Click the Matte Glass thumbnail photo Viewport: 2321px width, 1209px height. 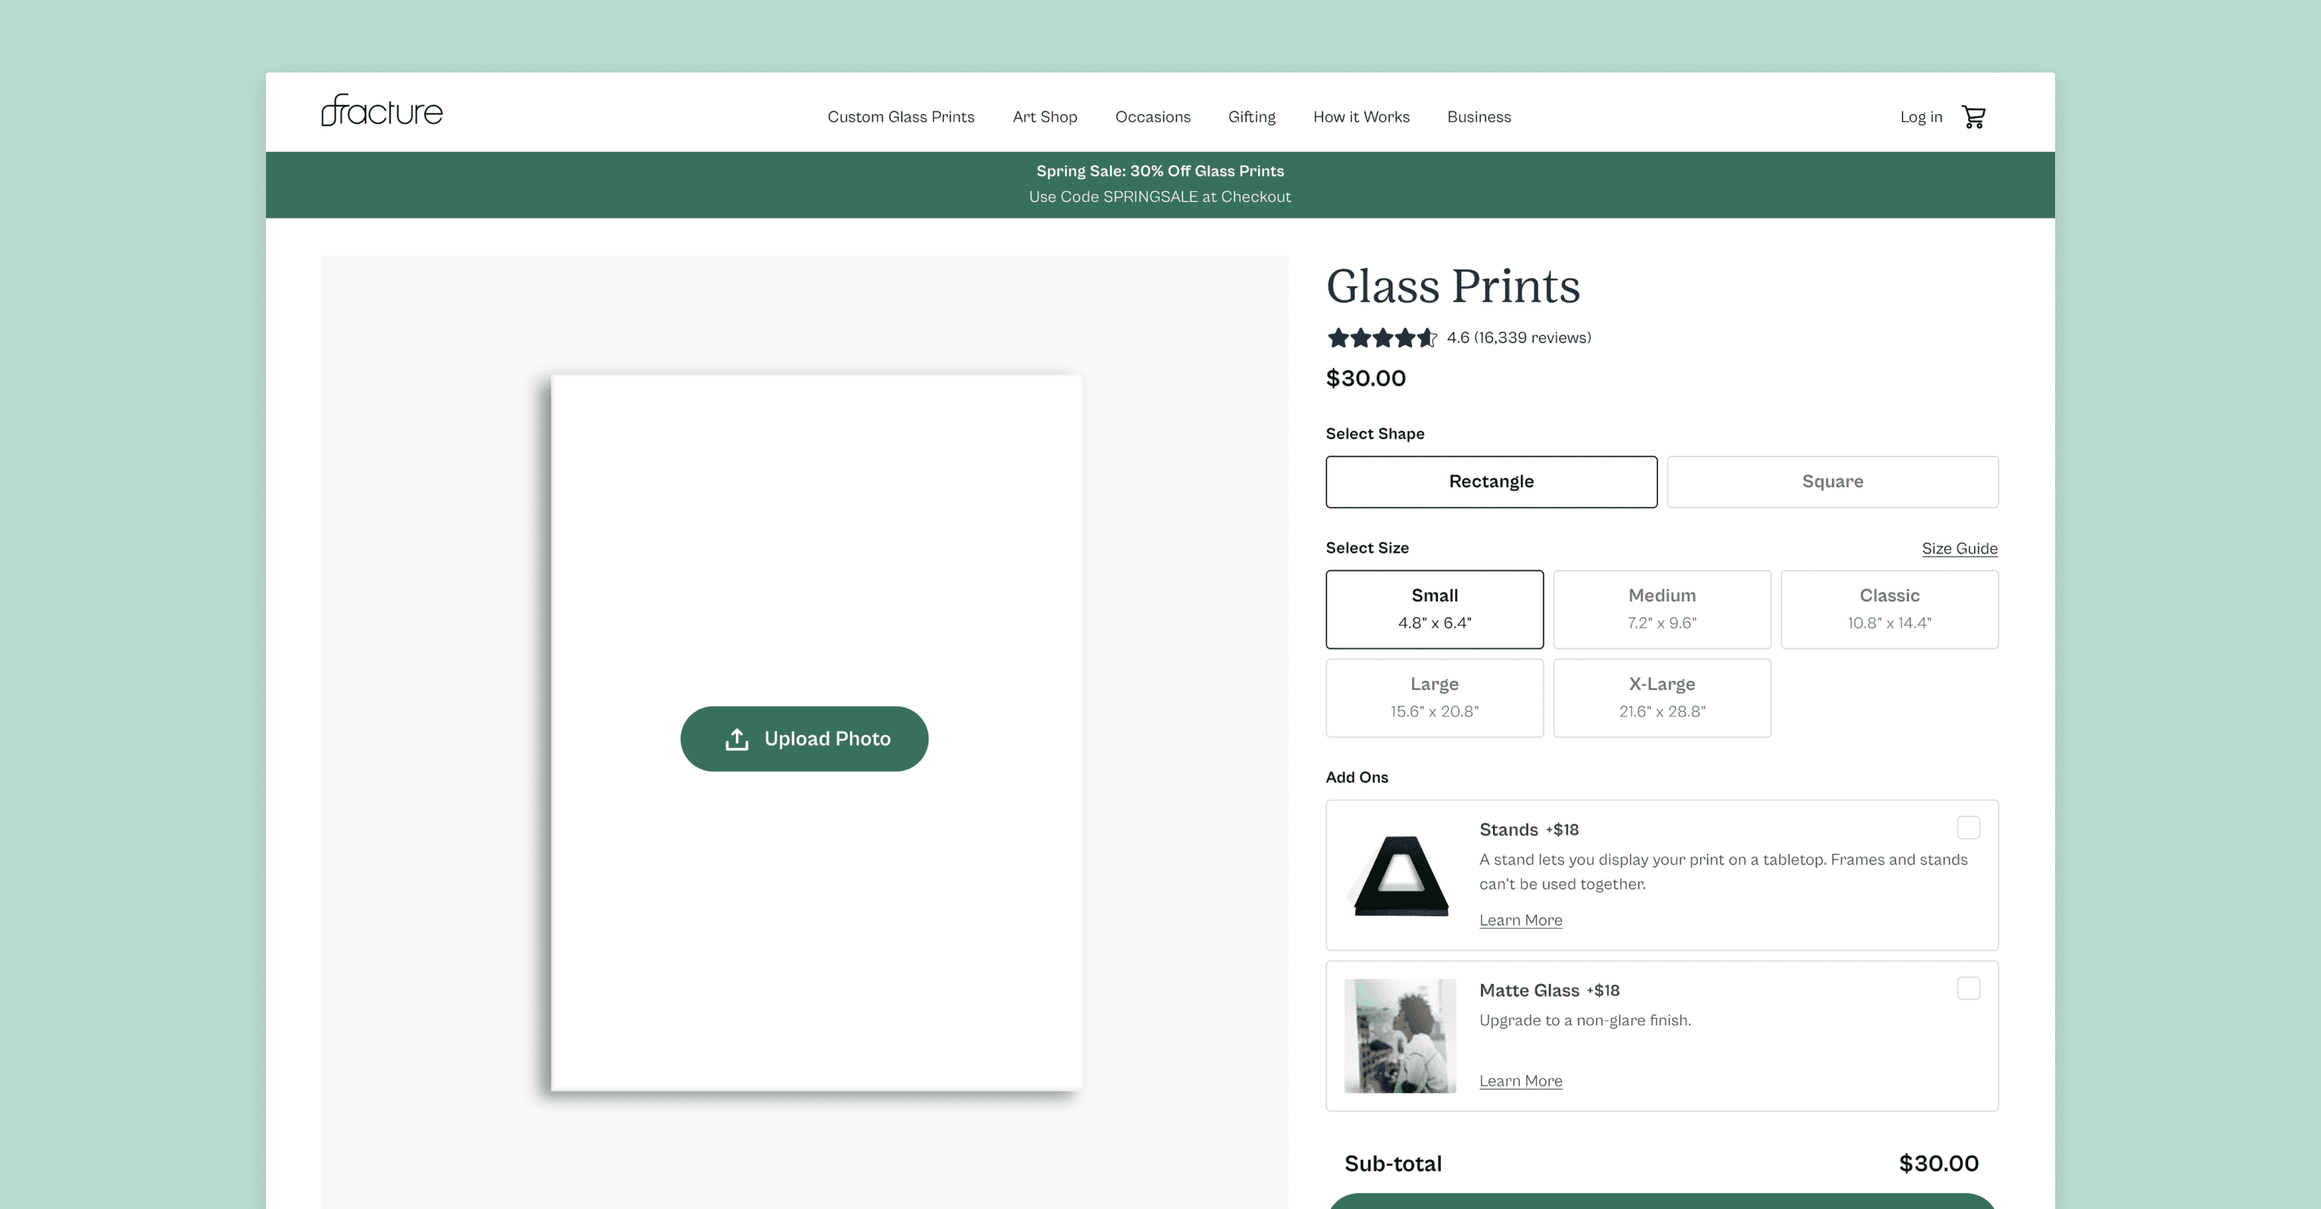coord(1400,1035)
